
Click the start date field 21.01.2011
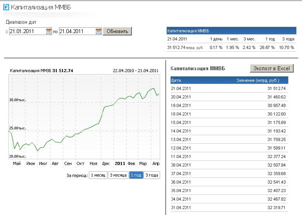27,31
